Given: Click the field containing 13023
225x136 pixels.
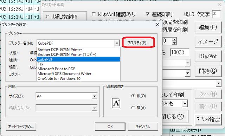Looking at the screenshot, I should coord(180,52).
